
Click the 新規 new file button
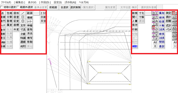135,13
